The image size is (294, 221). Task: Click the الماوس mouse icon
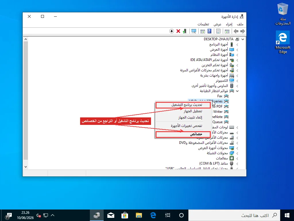tap(232, 86)
